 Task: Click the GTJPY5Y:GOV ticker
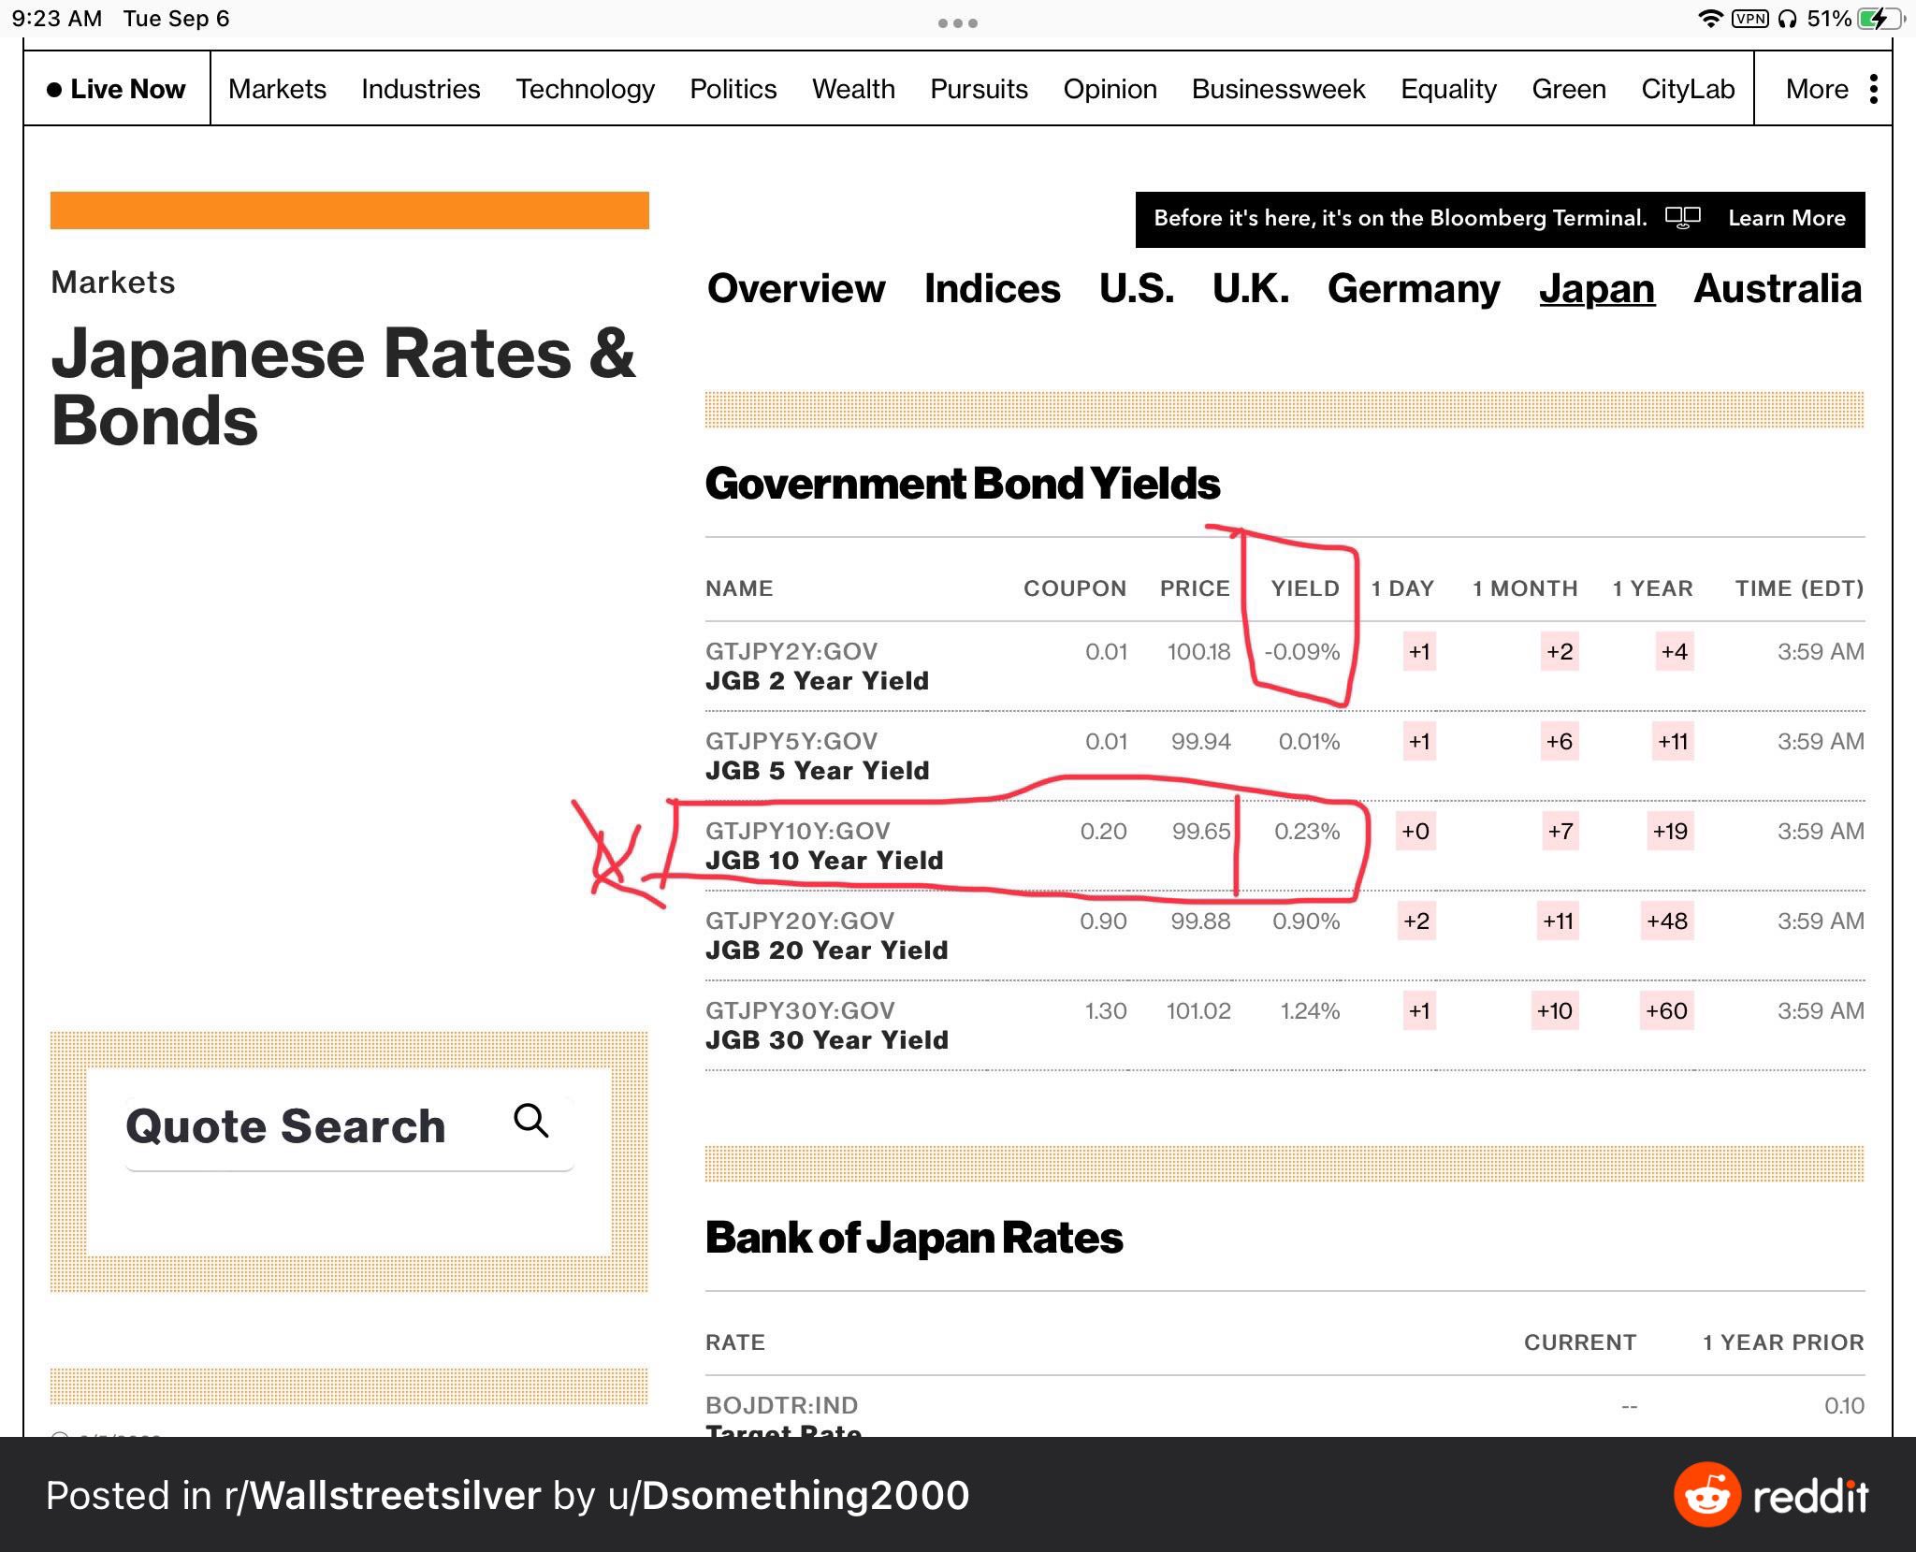[x=791, y=741]
